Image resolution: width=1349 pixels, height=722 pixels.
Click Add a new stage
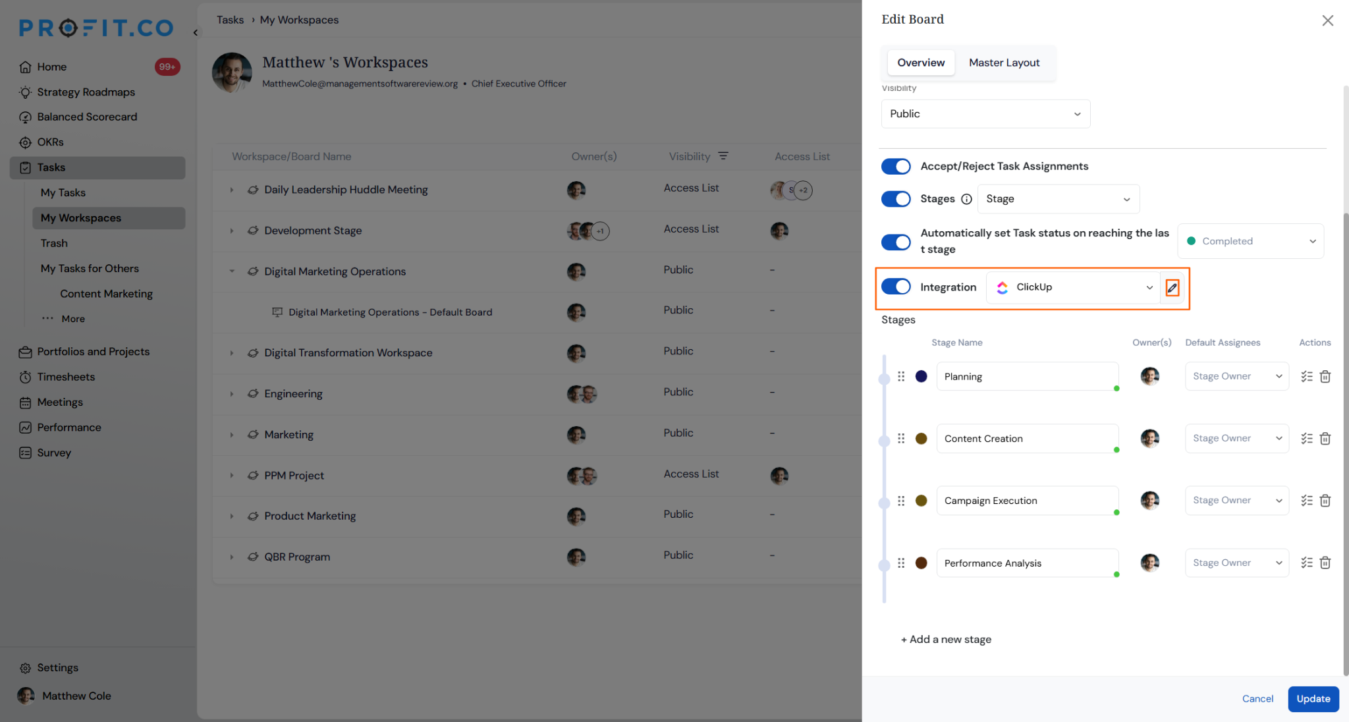[946, 639]
